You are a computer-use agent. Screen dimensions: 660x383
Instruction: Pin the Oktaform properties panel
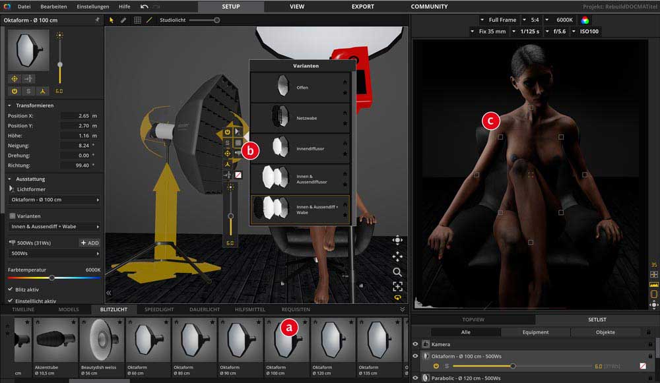(98, 20)
